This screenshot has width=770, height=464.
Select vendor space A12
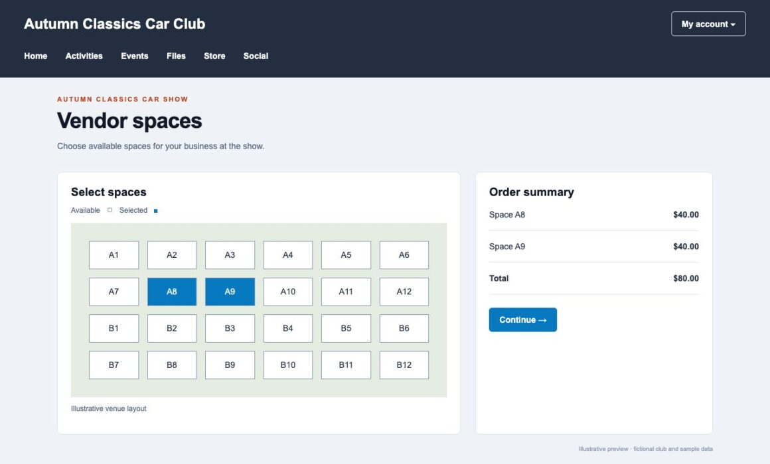tap(404, 292)
